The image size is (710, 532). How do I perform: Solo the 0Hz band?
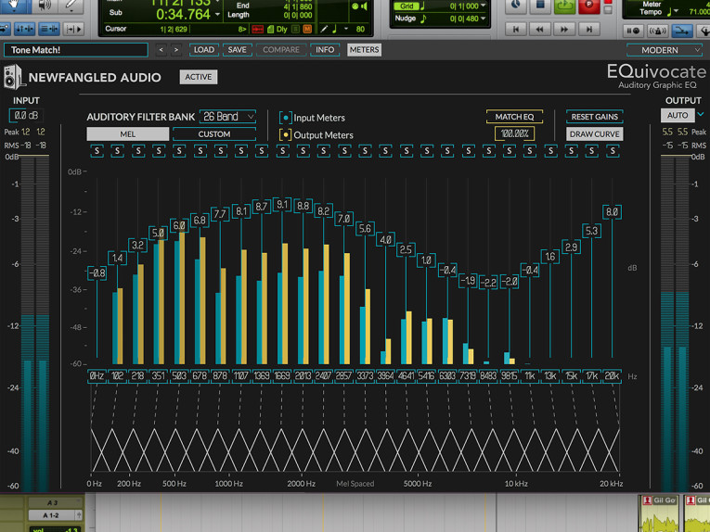97,151
